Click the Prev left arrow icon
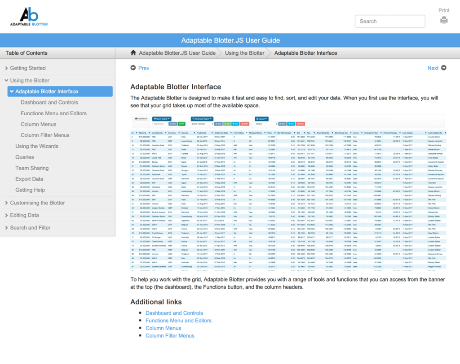Image resolution: width=460 pixels, height=364 pixels. click(x=133, y=68)
